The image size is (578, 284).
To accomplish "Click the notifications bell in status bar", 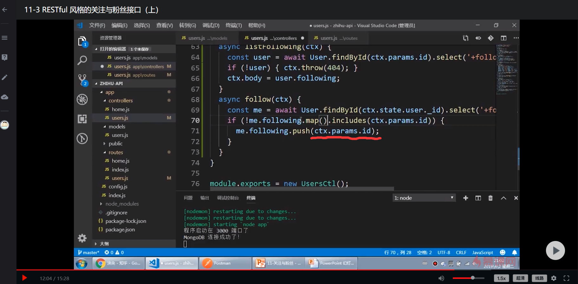I will click(x=514, y=252).
